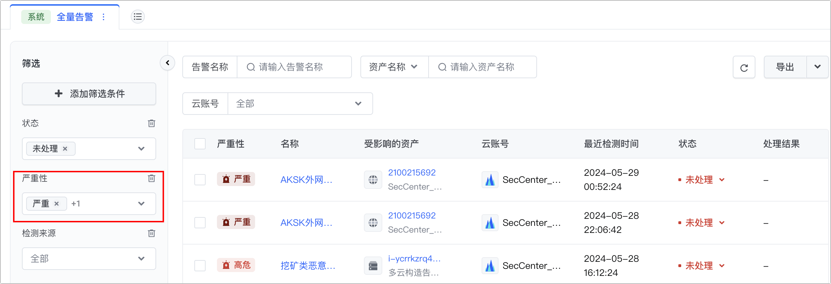Expand the arrow next to 导出 button
Viewport: 831px width, 284px height.
click(817, 67)
